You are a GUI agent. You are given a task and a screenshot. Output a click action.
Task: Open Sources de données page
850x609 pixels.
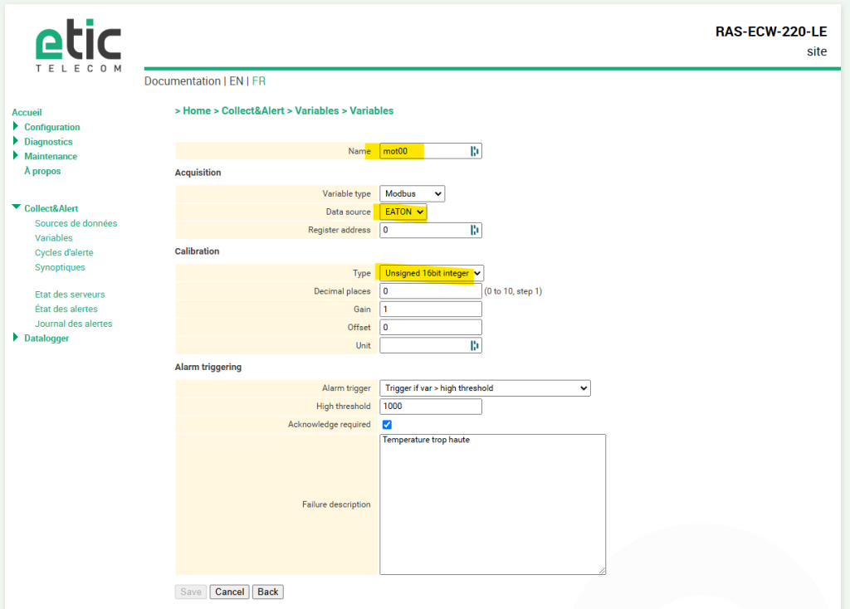click(x=76, y=223)
